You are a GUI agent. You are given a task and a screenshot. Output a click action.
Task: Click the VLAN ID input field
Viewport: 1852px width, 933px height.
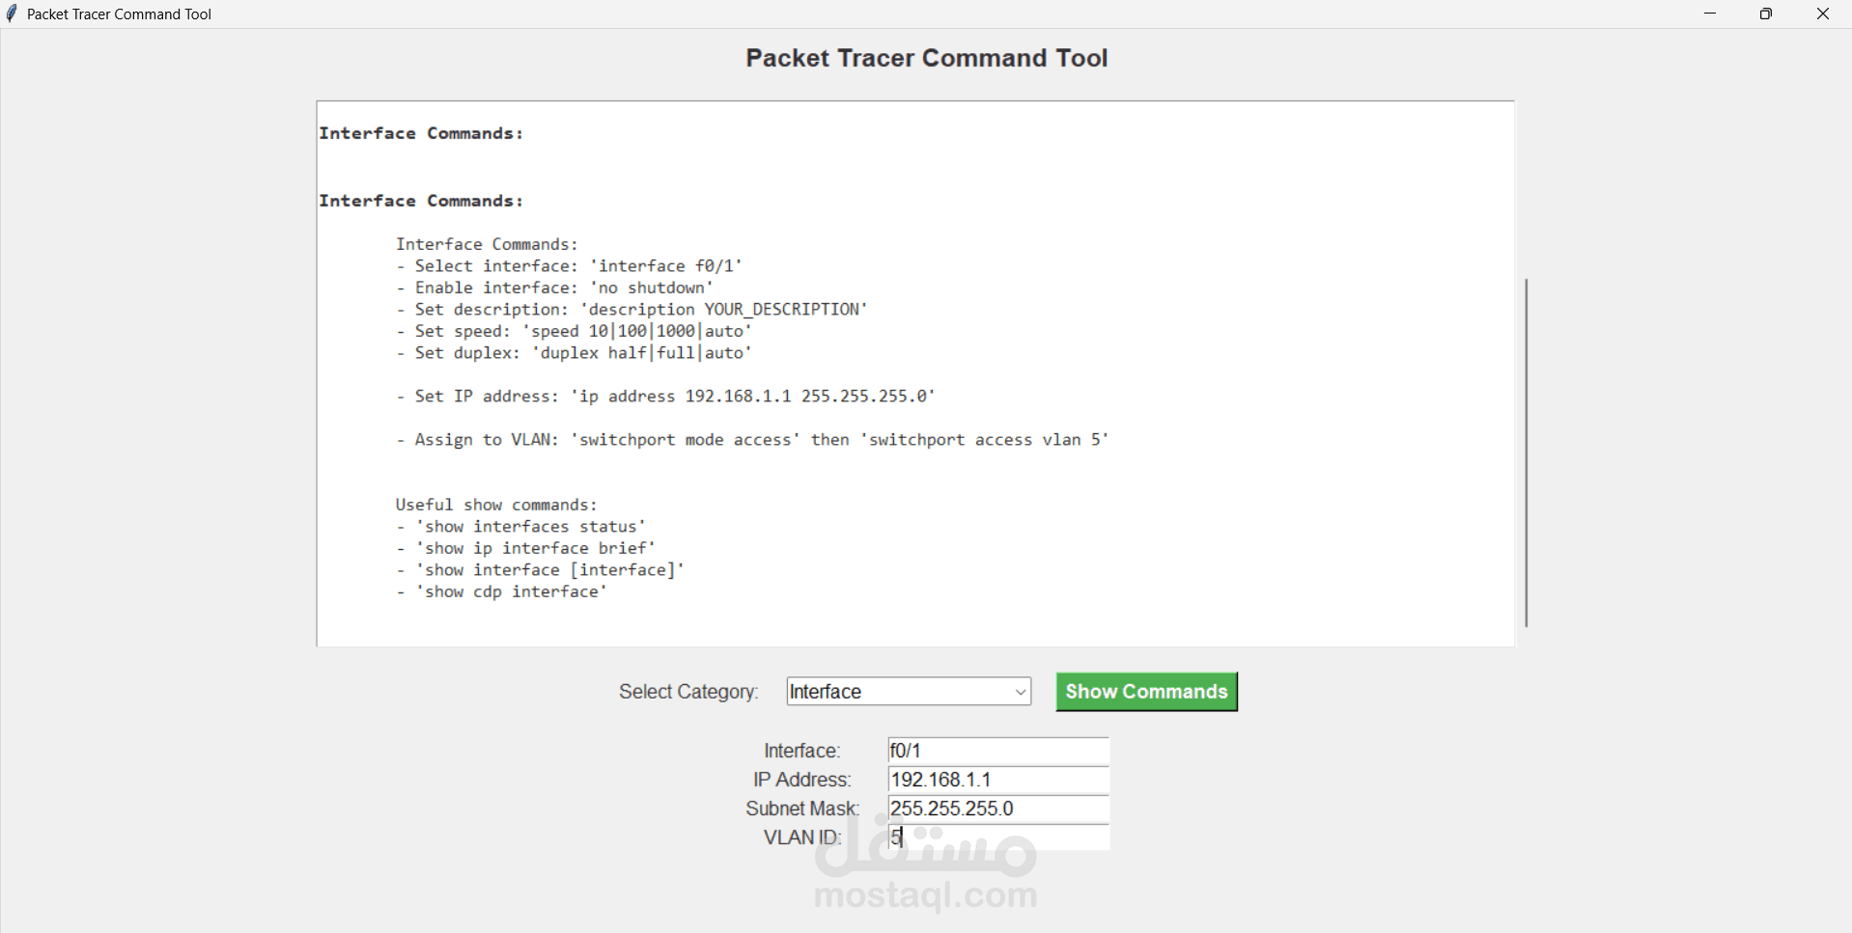coord(998,837)
